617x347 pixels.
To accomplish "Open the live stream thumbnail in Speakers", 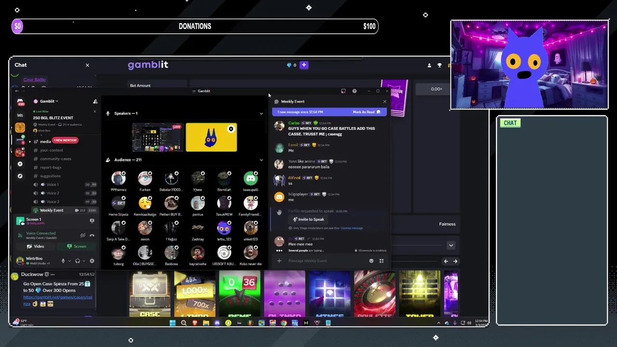I will [158, 137].
